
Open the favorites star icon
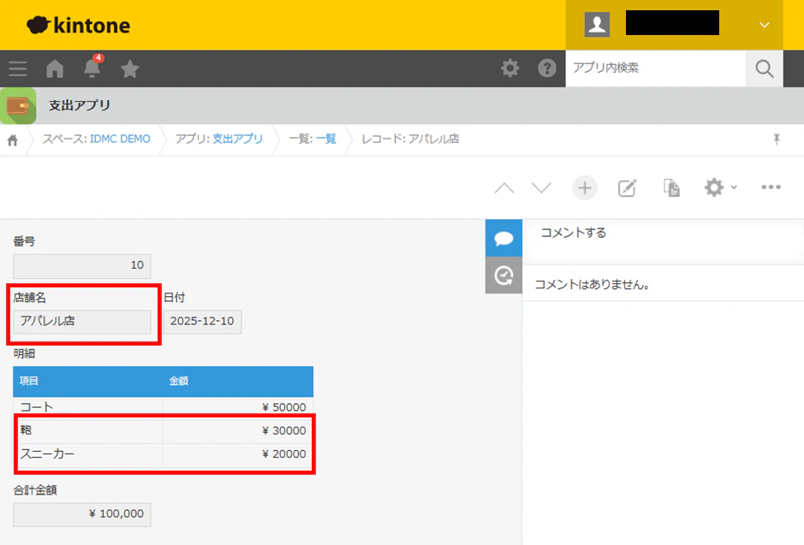pos(130,68)
